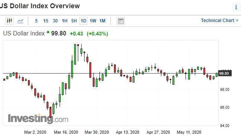The height and width of the screenshot is (137, 241).
Task: Click the 99.80 current price tag on axis
Action: 225,74
